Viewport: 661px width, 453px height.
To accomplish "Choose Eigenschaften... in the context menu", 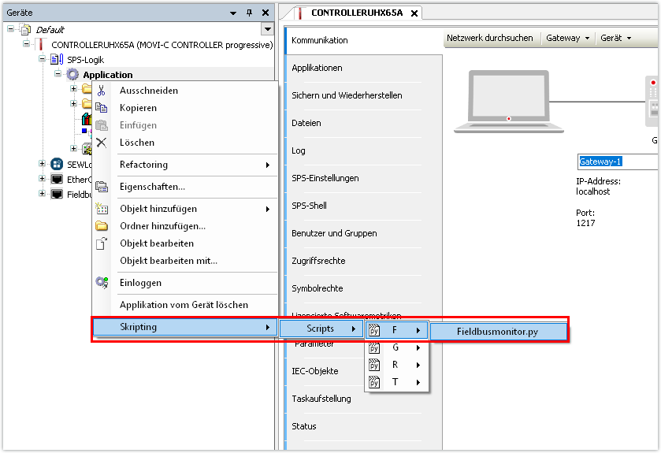I will point(152,187).
